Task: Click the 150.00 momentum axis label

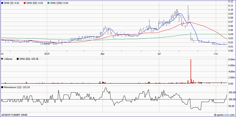Action: tap(232, 93)
